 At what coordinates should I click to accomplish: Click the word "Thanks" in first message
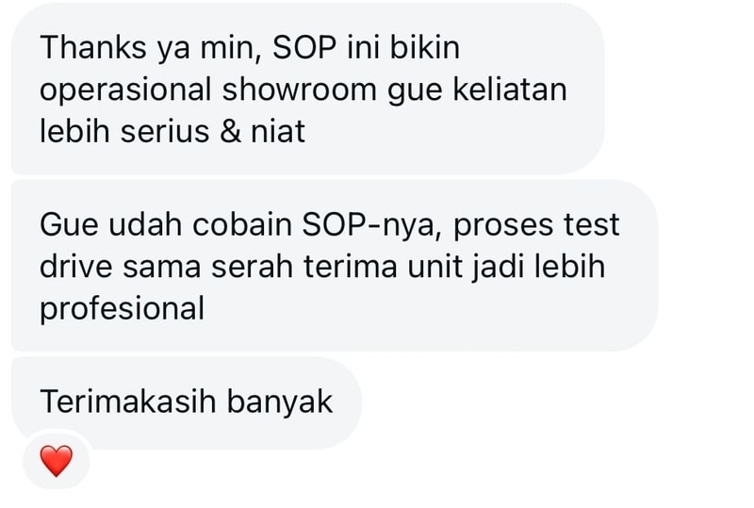[x=93, y=47]
